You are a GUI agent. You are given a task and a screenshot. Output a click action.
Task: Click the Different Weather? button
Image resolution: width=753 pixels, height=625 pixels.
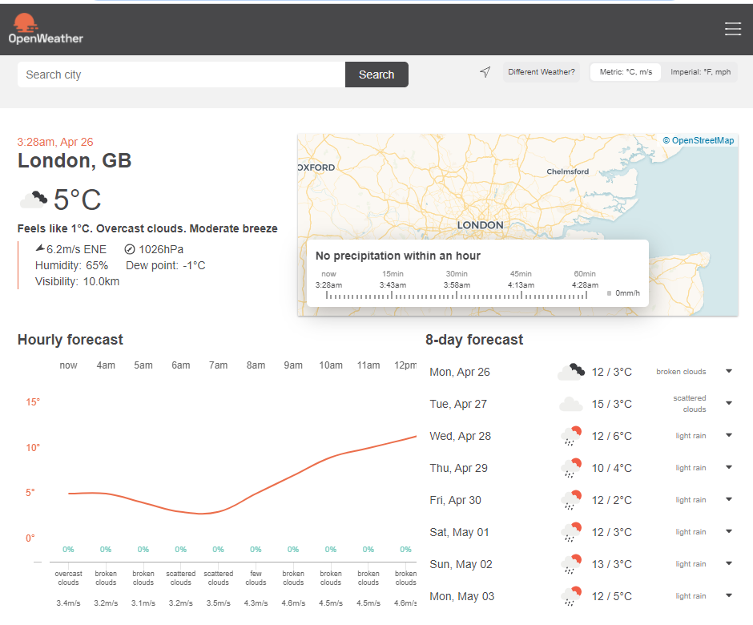[542, 72]
